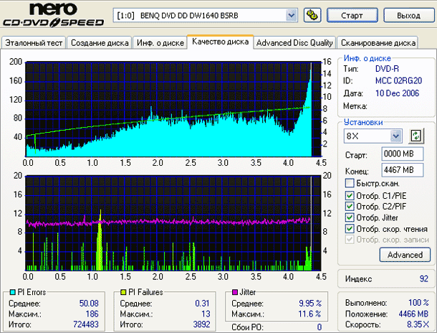
Task: Toggle the Отобр. C1/PIE checkbox
Action: [349, 196]
